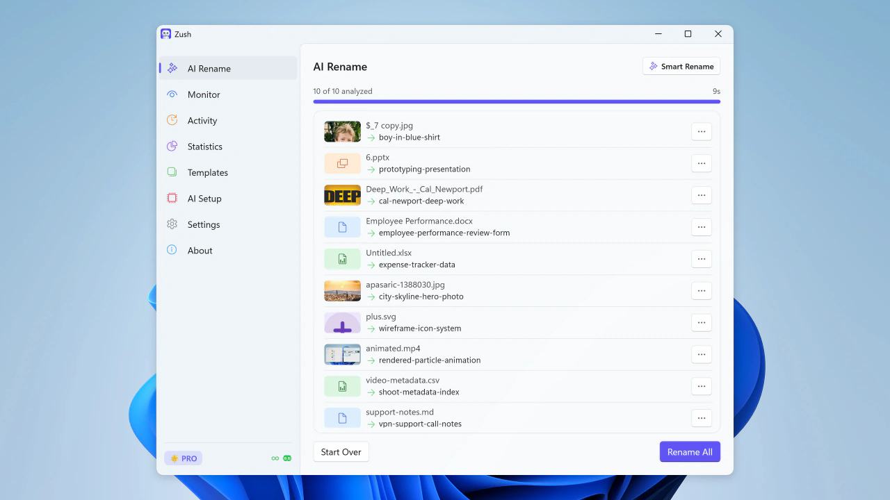Click the Rename All button
Viewport: 890px width, 500px height.
(x=690, y=452)
